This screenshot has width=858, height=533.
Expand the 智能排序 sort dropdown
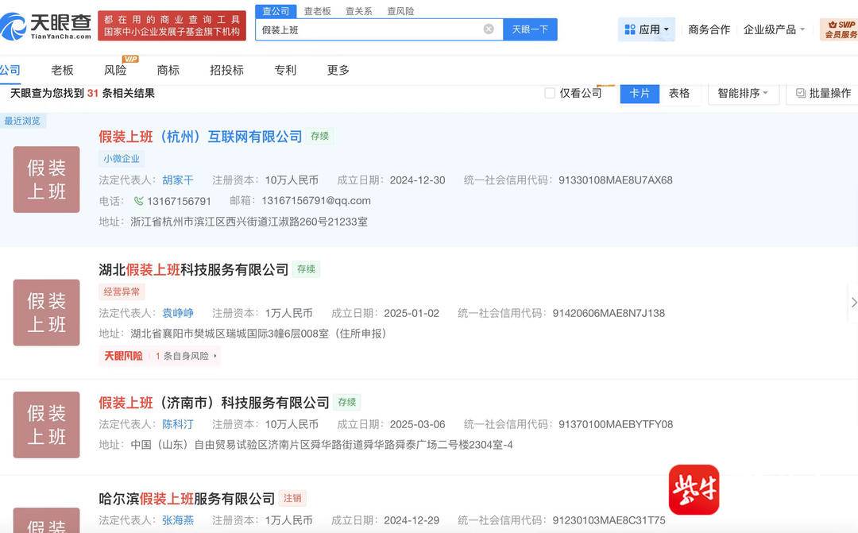743,93
